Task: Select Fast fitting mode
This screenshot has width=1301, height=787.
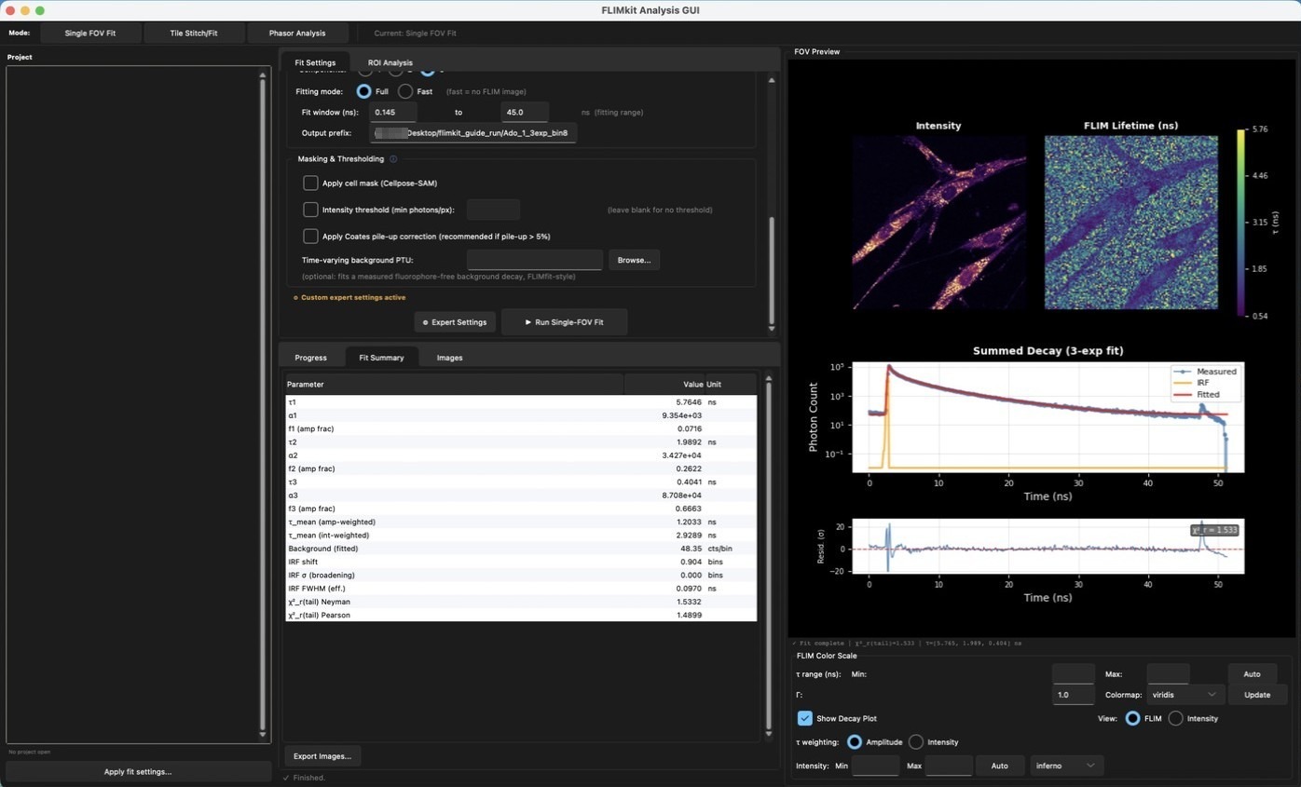Action: click(404, 91)
